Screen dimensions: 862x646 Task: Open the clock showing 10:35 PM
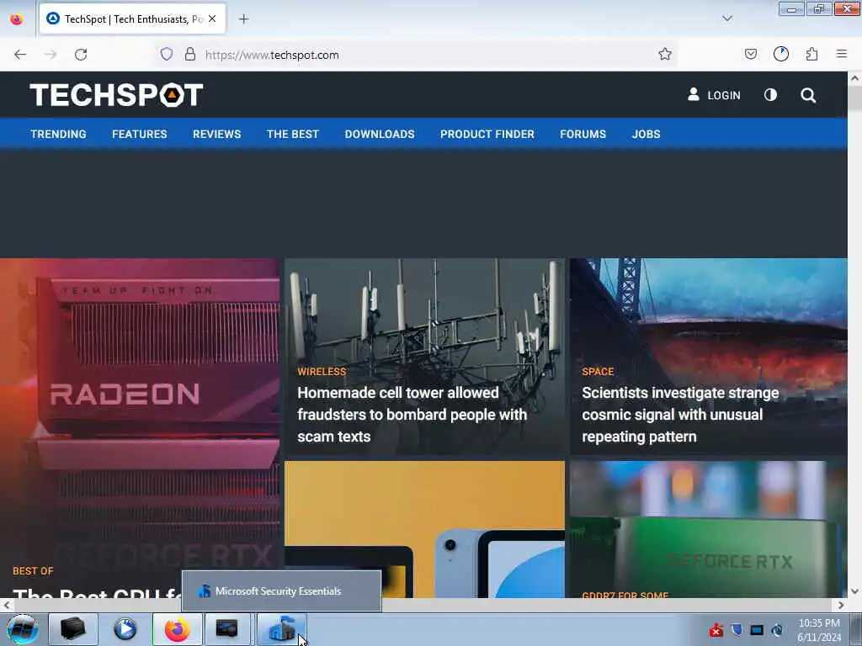(819, 629)
